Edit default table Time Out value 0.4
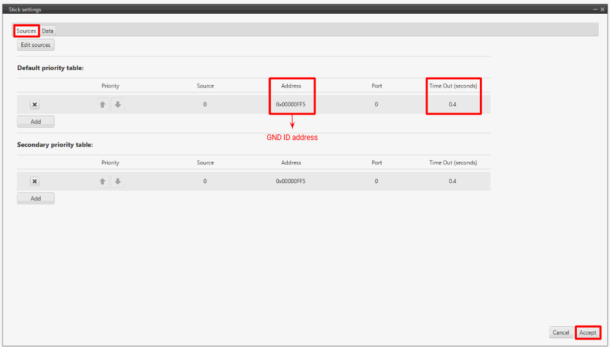This screenshot has height=347, width=610. (x=452, y=104)
